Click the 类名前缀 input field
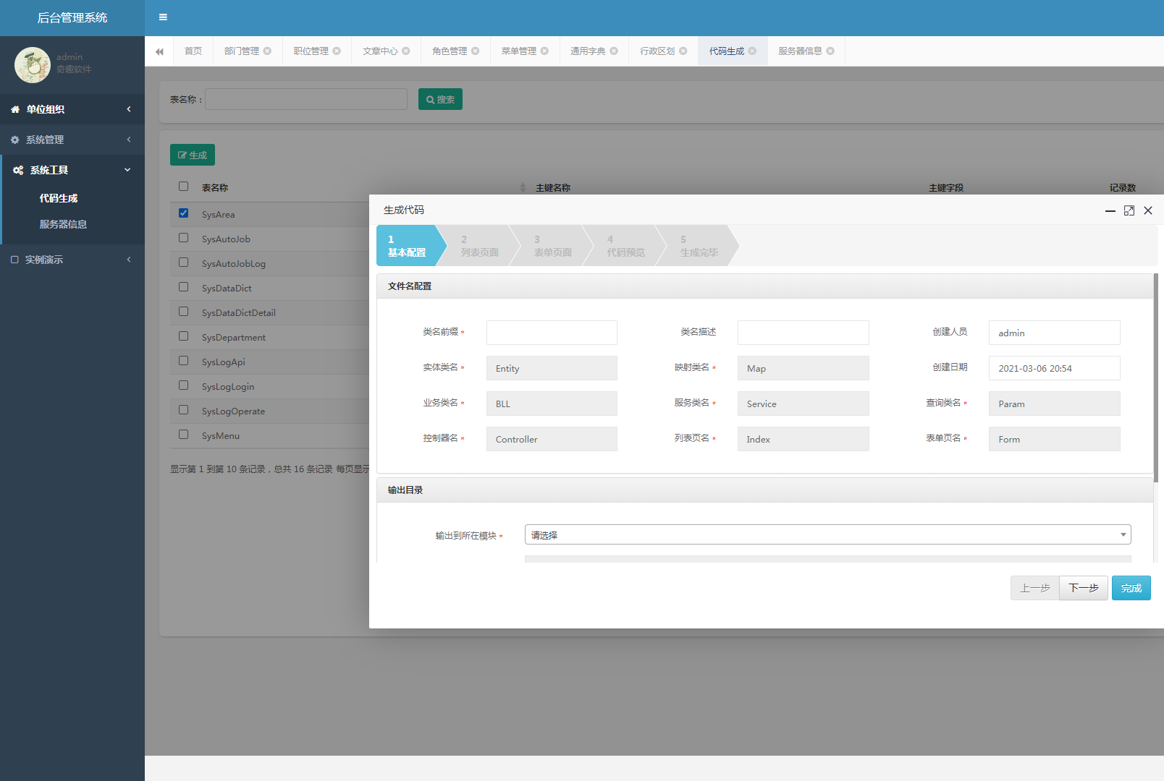The width and height of the screenshot is (1164, 781). (552, 333)
